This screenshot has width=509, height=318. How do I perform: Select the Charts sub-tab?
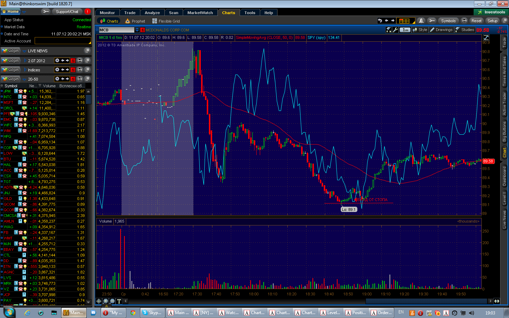[x=109, y=21]
